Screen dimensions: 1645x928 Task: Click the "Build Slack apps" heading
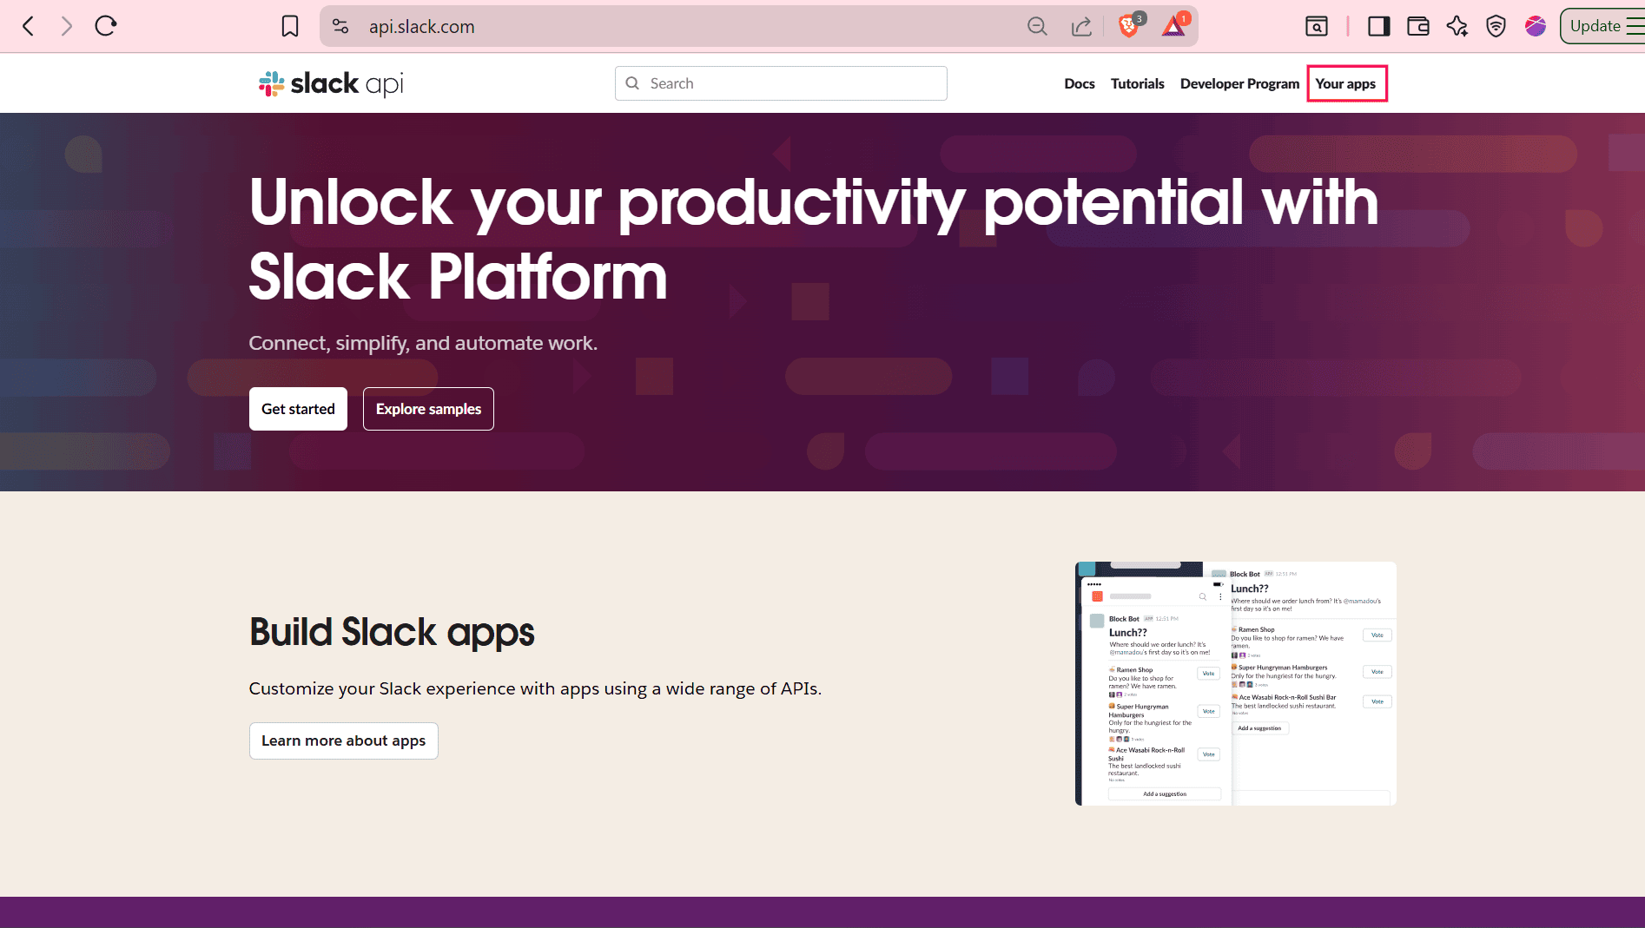pyautogui.click(x=392, y=632)
